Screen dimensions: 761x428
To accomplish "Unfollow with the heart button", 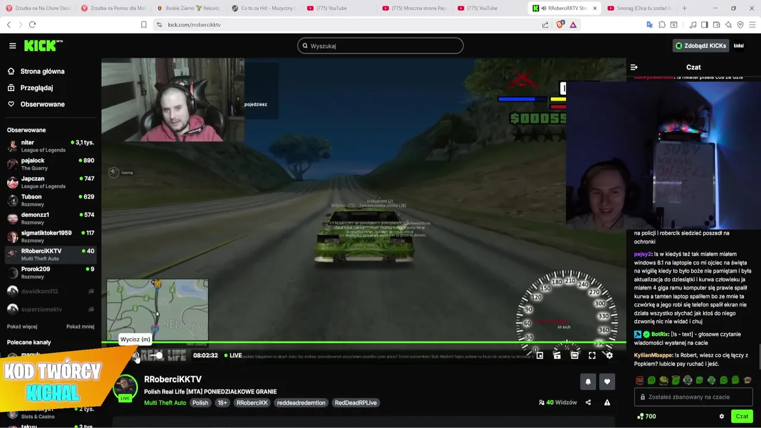I will point(607,382).
